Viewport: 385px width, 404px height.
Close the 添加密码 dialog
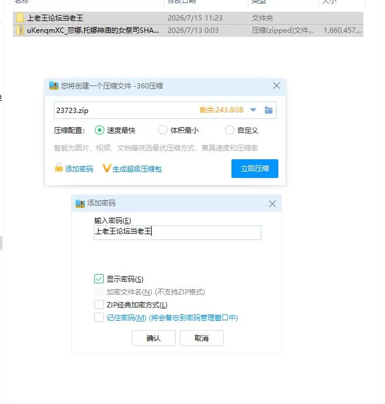(x=272, y=204)
